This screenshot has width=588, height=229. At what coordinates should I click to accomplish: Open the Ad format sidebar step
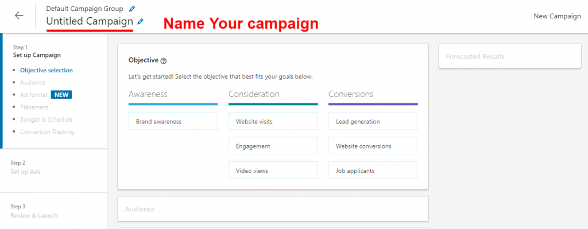[34, 95]
